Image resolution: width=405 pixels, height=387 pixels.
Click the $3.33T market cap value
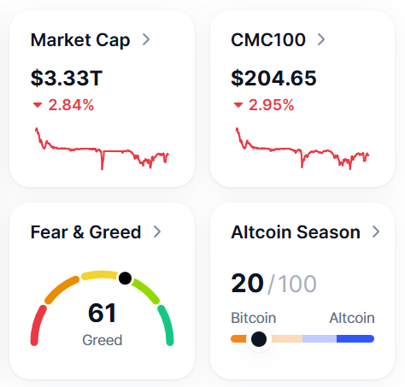[x=67, y=78]
